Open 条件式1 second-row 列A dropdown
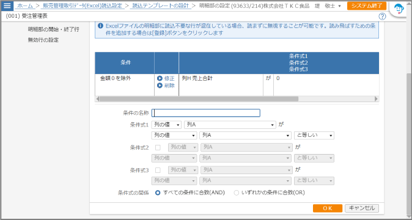The image size is (412, 220). [245, 136]
